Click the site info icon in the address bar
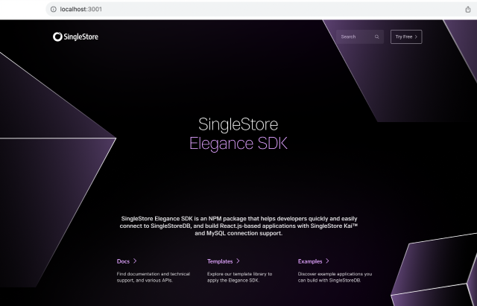 (x=54, y=9)
